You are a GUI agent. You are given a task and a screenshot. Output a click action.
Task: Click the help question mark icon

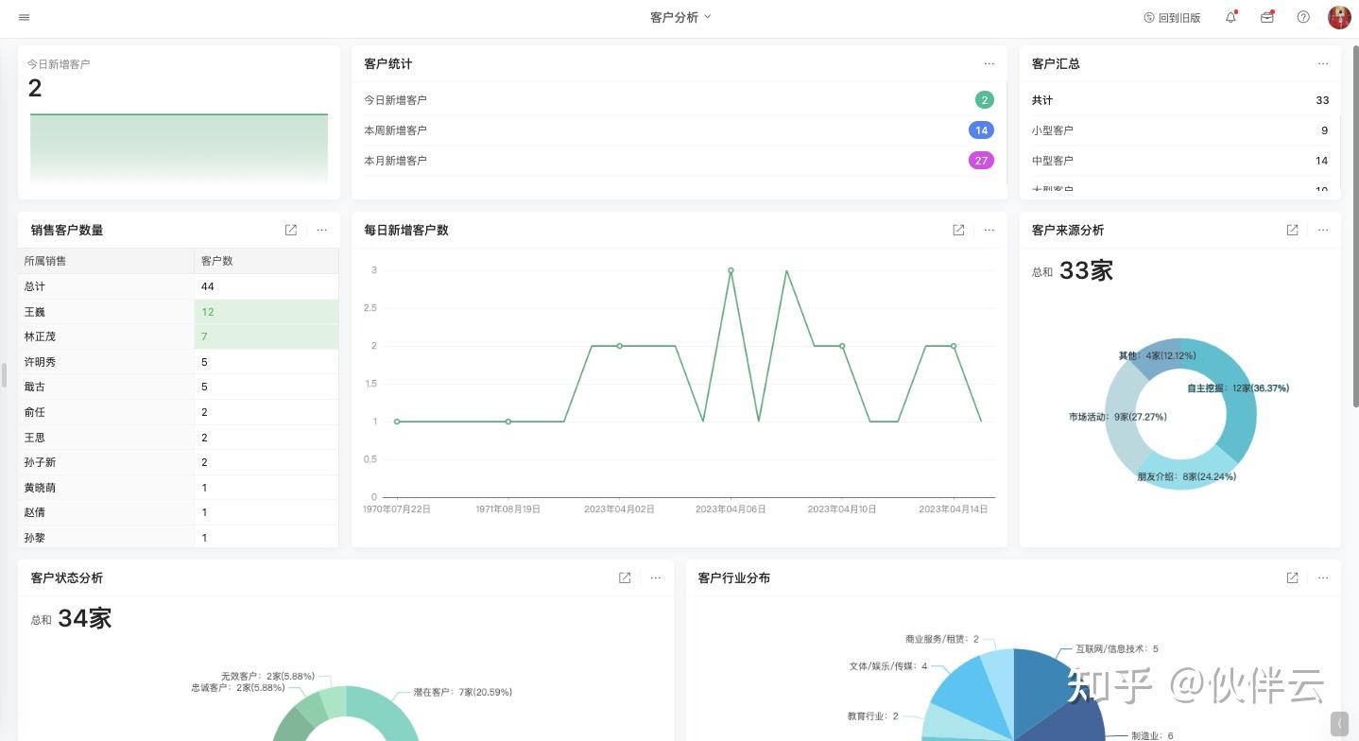[x=1303, y=17]
